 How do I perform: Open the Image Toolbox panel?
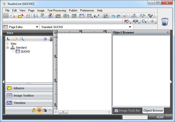point(29,96)
